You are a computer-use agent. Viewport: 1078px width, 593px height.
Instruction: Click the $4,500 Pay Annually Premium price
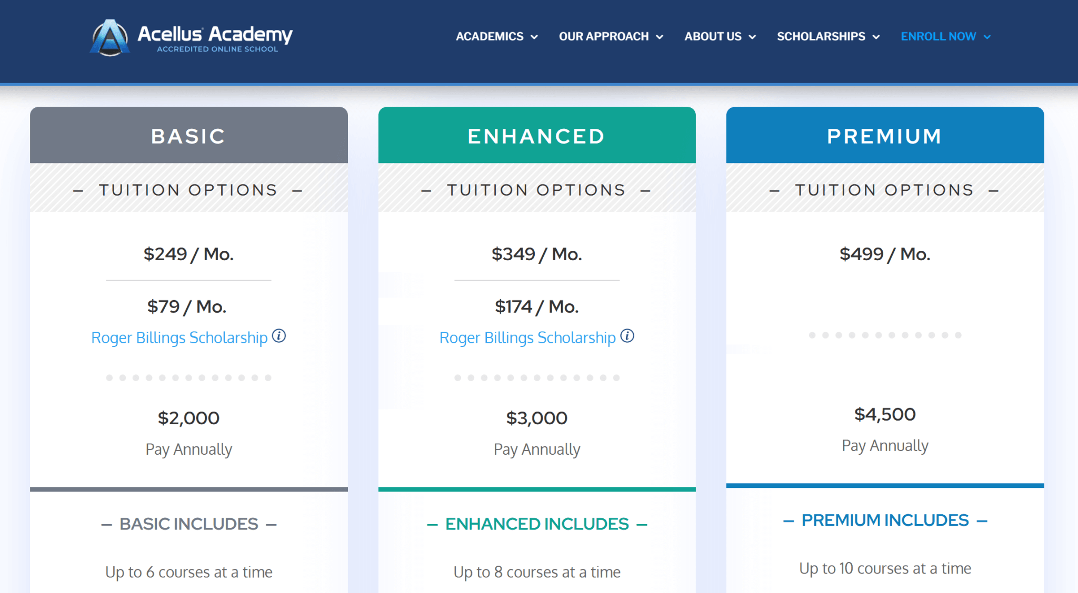tap(884, 414)
